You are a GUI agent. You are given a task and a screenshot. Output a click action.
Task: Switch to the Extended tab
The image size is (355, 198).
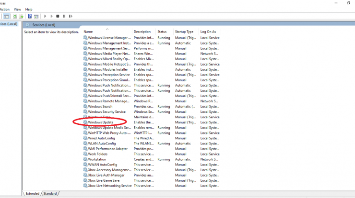pyautogui.click(x=32, y=194)
